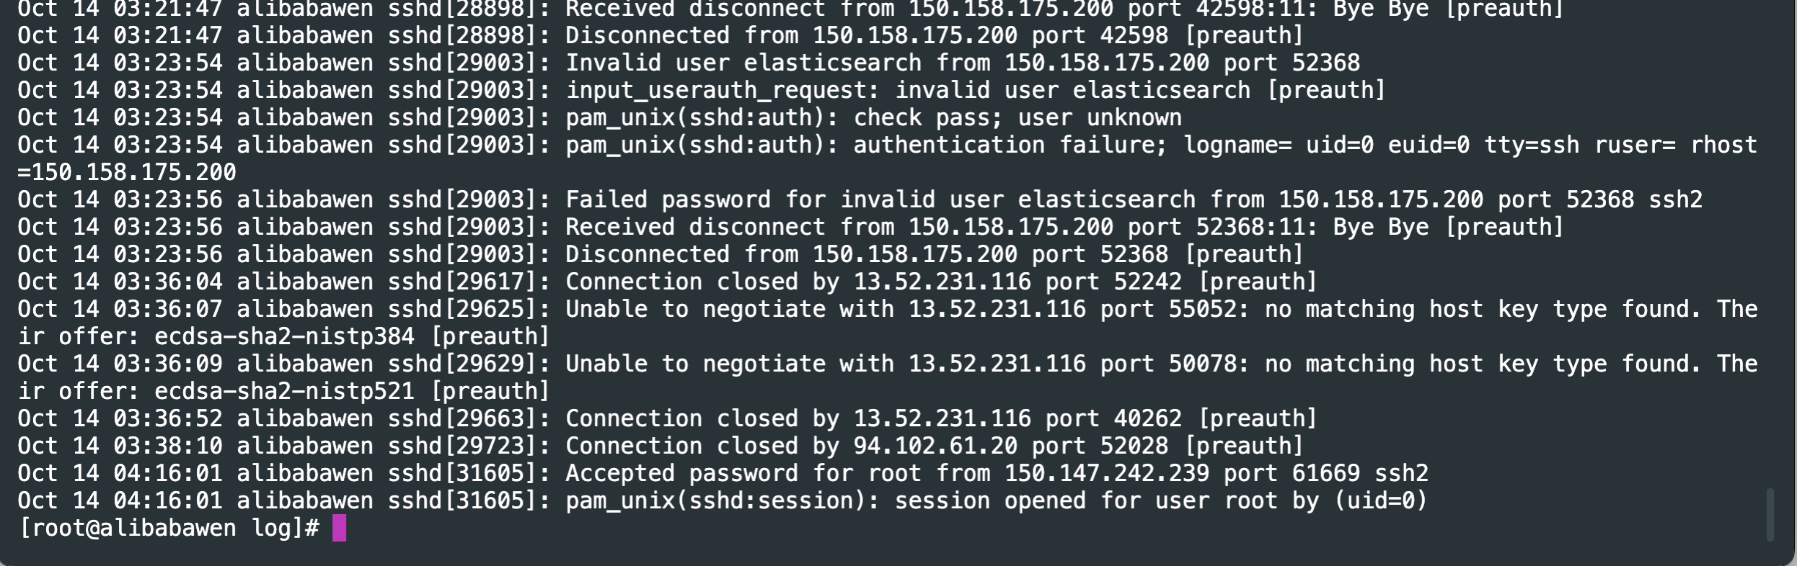1797x566 pixels.
Task: Click the Failed password for invalid user line
Action: 860,199
